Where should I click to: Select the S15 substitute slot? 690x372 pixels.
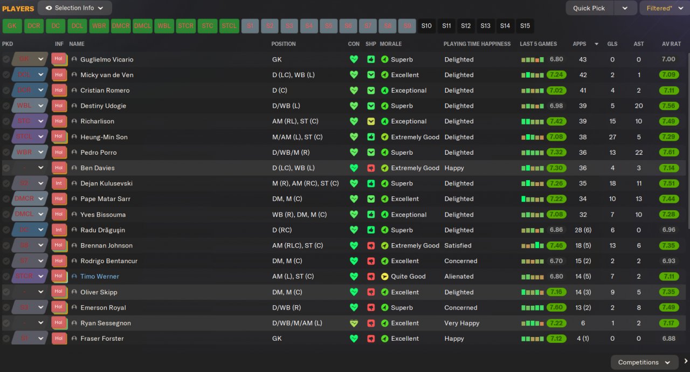pos(525,26)
